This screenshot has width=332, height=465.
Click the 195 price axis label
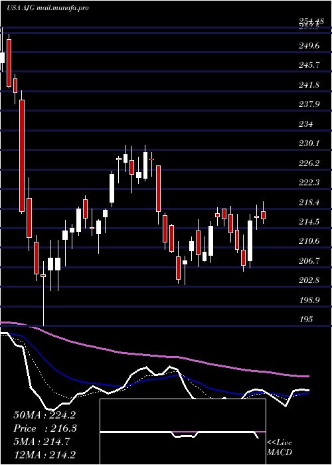[x=306, y=320]
